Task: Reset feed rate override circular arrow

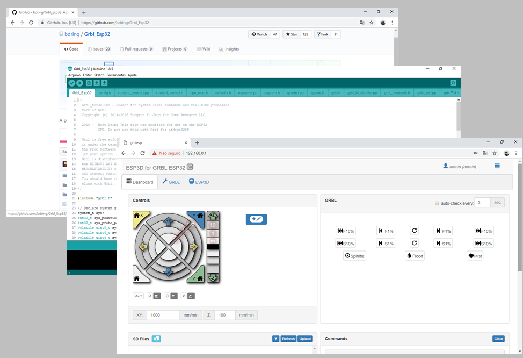Action: coord(414,231)
